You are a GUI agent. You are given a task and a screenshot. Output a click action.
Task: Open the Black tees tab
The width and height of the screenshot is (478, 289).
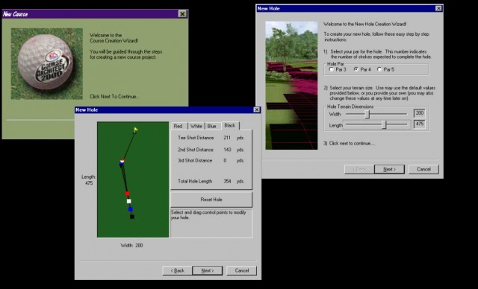coord(230,126)
